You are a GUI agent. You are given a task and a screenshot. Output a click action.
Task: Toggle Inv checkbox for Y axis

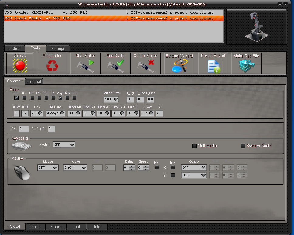173,175
